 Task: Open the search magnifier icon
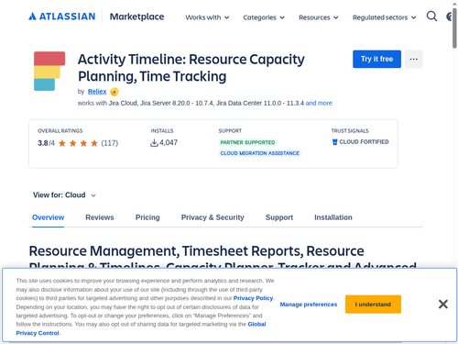click(x=431, y=17)
